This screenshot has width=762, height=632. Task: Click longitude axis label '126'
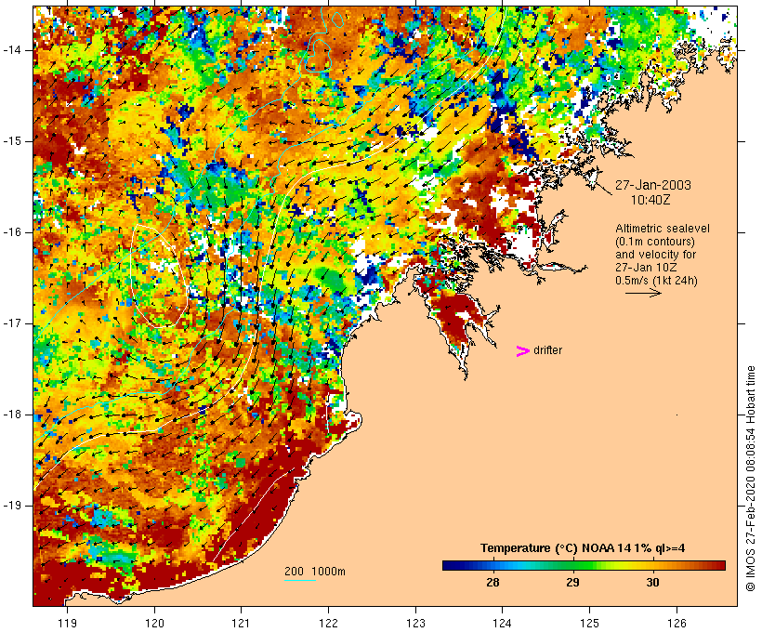click(x=677, y=623)
